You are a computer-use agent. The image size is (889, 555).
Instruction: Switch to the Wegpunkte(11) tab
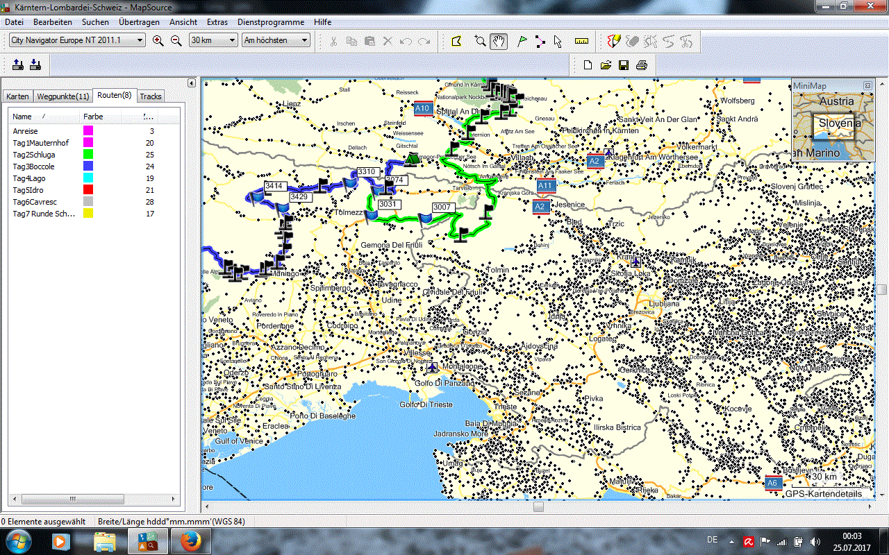[63, 96]
